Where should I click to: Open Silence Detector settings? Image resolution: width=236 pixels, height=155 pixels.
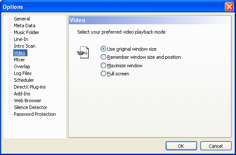[30, 107]
